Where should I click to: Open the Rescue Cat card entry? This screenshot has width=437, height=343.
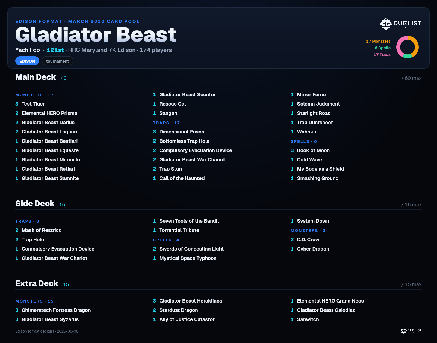170,104
